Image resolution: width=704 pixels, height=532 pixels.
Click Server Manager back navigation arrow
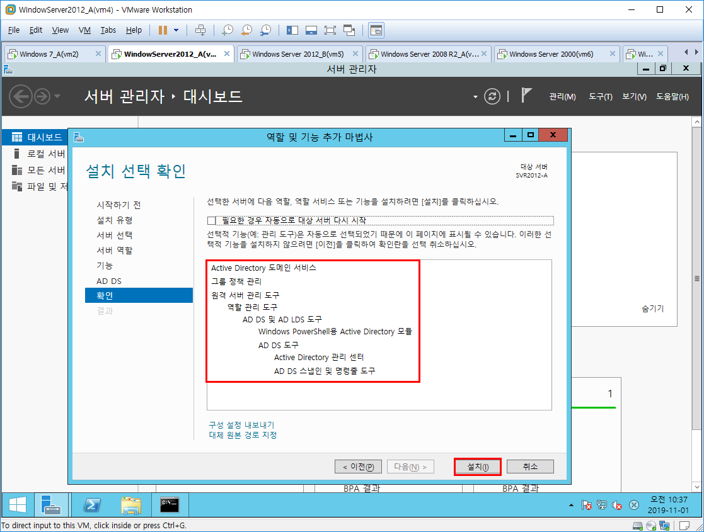tap(21, 96)
